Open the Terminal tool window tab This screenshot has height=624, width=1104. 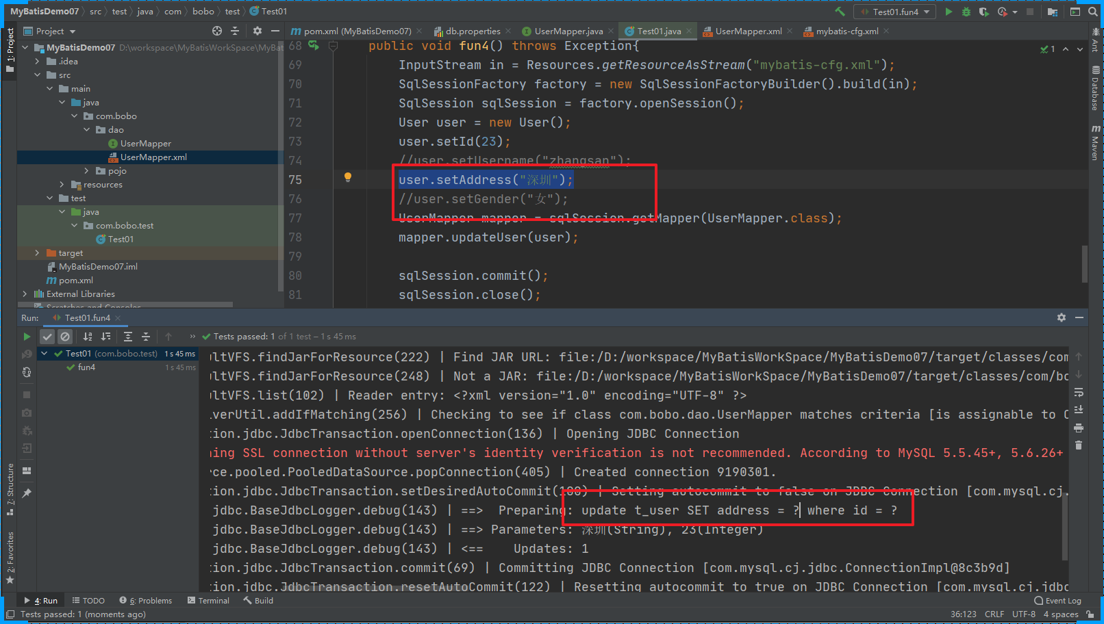[208, 601]
